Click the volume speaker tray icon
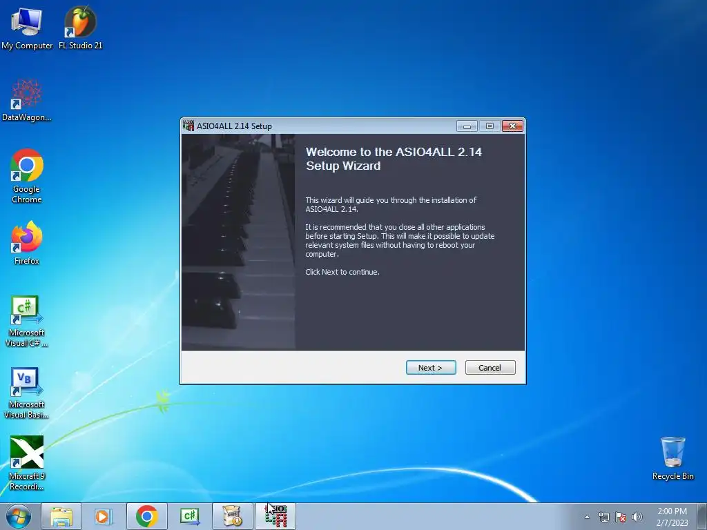 tap(637, 517)
